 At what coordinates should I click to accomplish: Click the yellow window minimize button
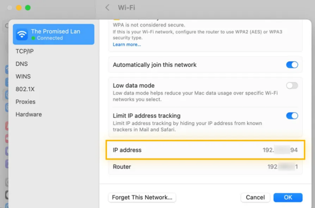point(19,8)
